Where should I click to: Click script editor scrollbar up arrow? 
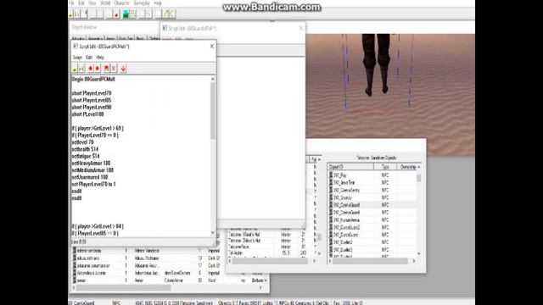tap(213, 79)
